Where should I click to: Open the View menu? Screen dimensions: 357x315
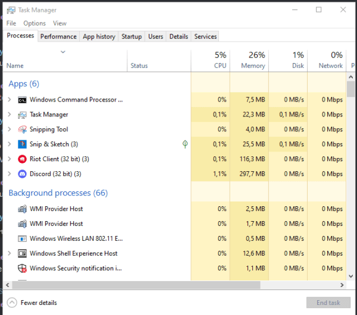click(59, 23)
